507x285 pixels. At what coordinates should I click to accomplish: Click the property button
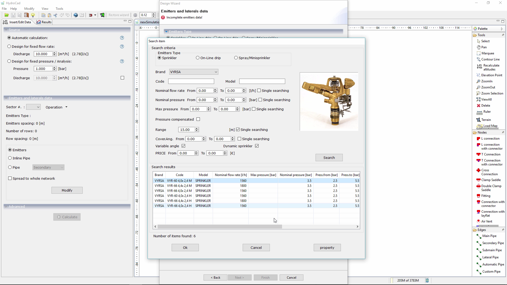click(x=327, y=248)
